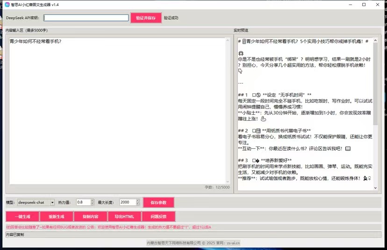The image size is (387, 250).
Task: Click the 一键生成 button
Action: pos(22,216)
